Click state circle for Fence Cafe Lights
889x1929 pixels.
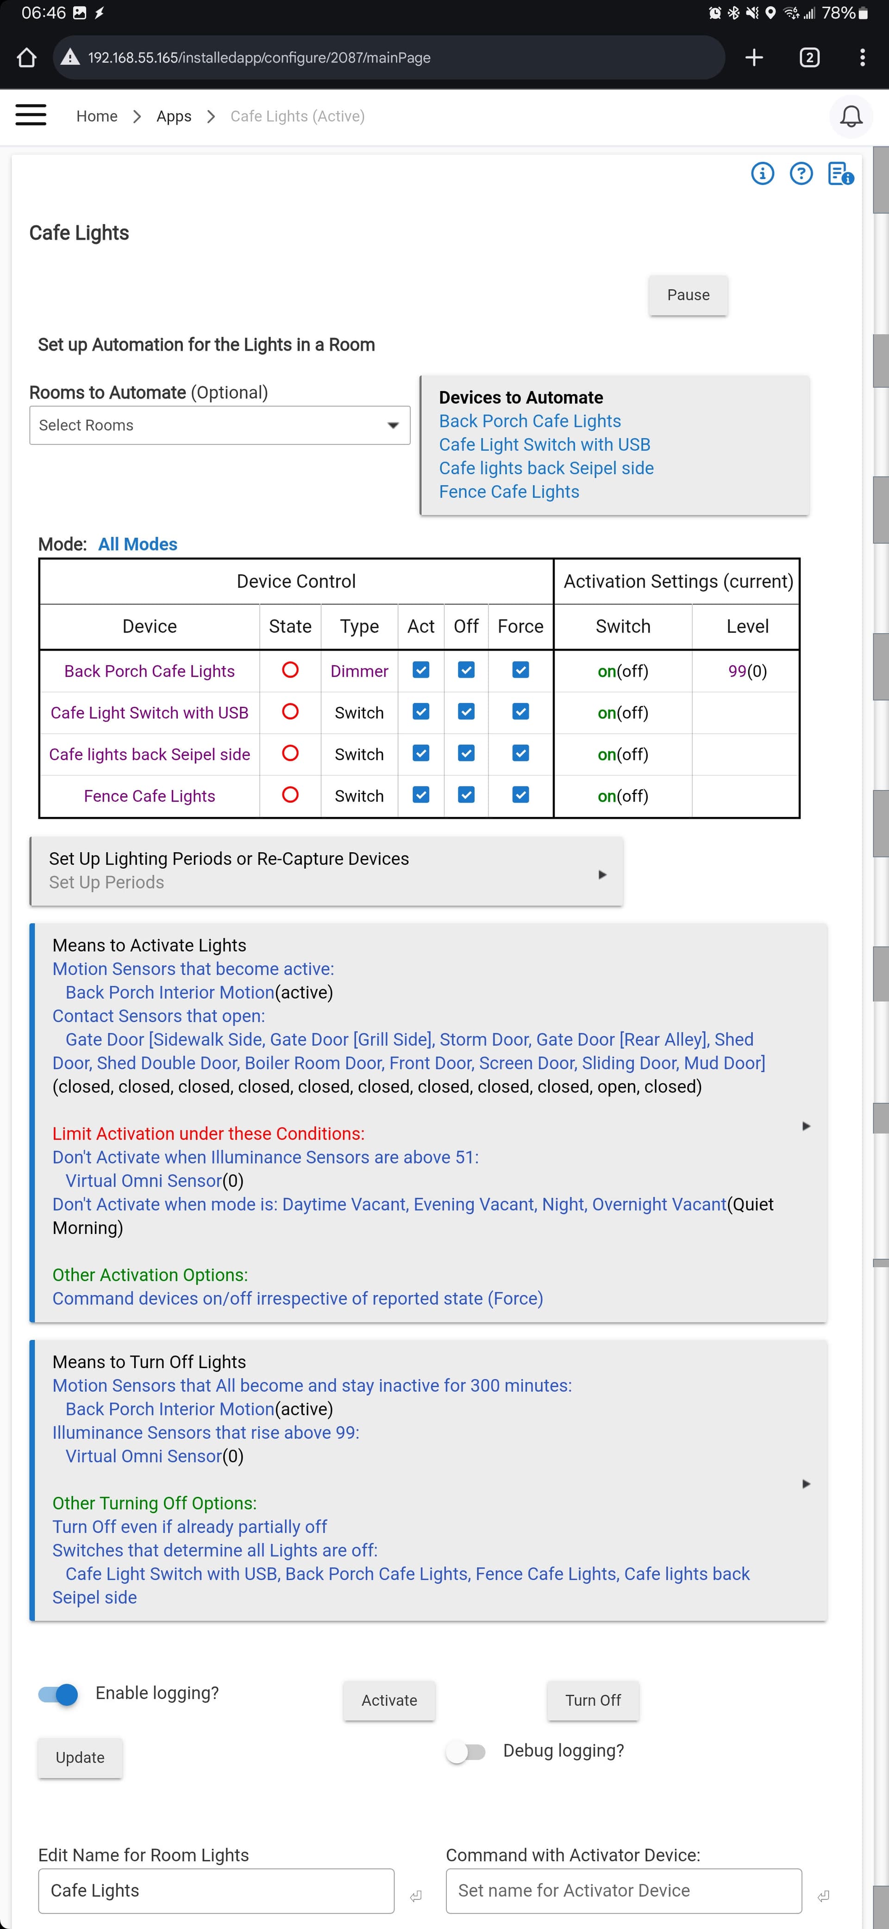coord(290,795)
